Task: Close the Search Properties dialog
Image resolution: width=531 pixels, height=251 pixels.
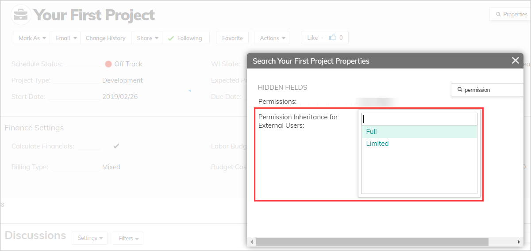Action: (515, 61)
